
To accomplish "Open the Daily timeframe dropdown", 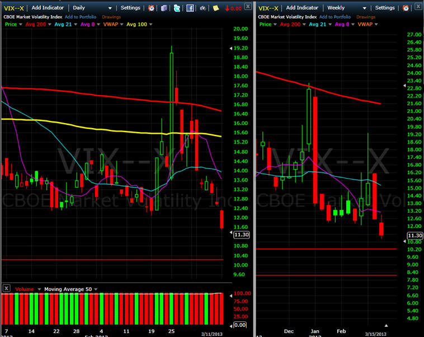I will click(x=110, y=8).
